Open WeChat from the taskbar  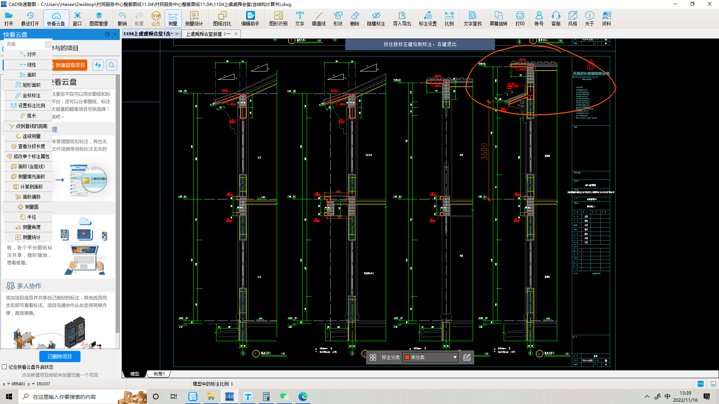[x=284, y=397]
